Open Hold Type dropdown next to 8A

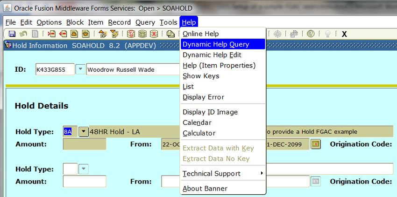pyautogui.click(x=83, y=132)
